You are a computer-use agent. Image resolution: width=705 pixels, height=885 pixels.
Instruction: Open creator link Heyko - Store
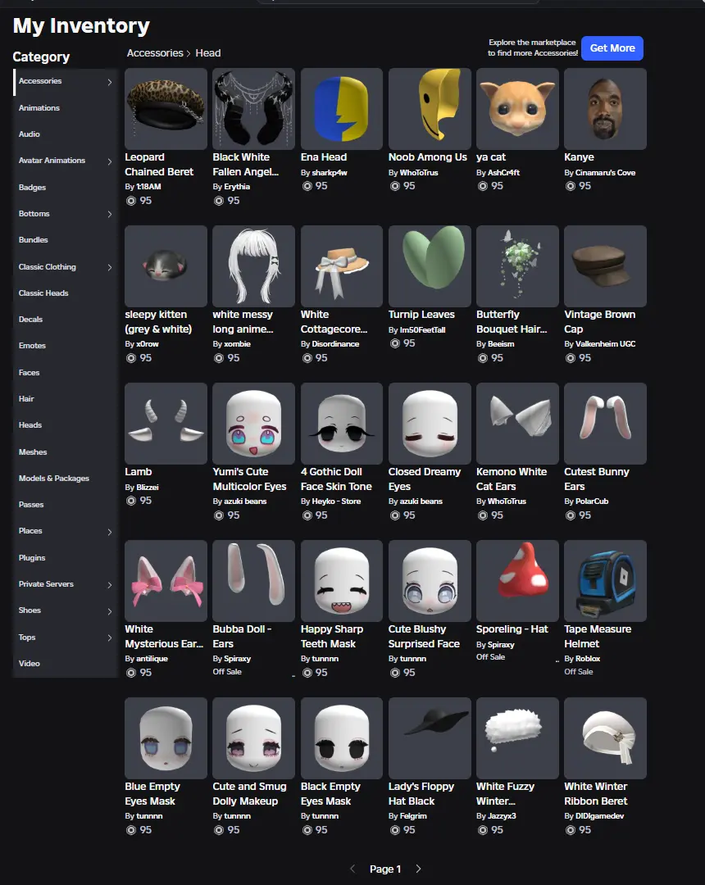[336, 501]
